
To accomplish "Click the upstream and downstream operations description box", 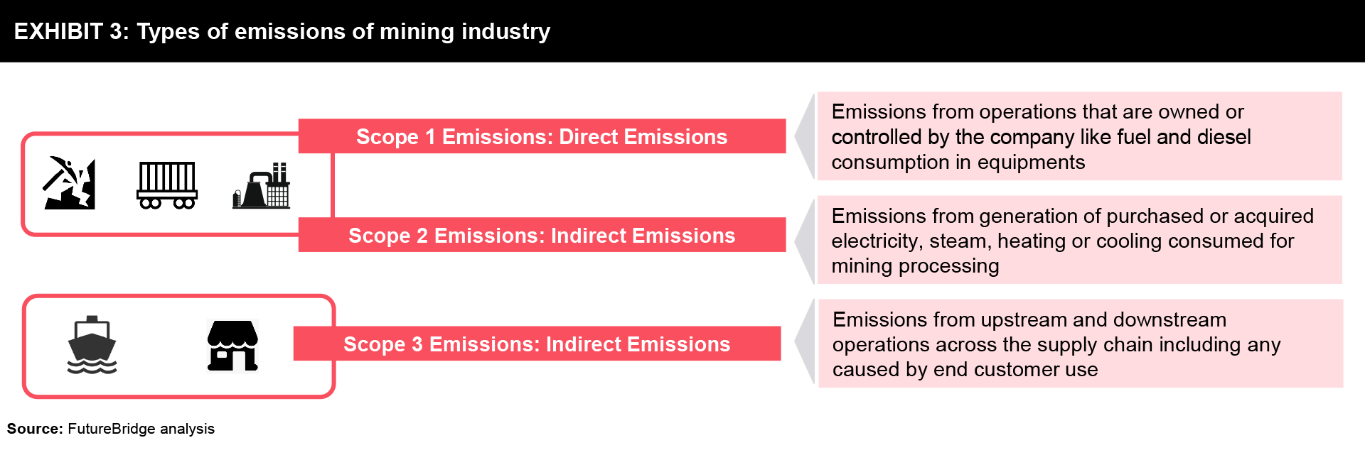I will (x=1081, y=344).
